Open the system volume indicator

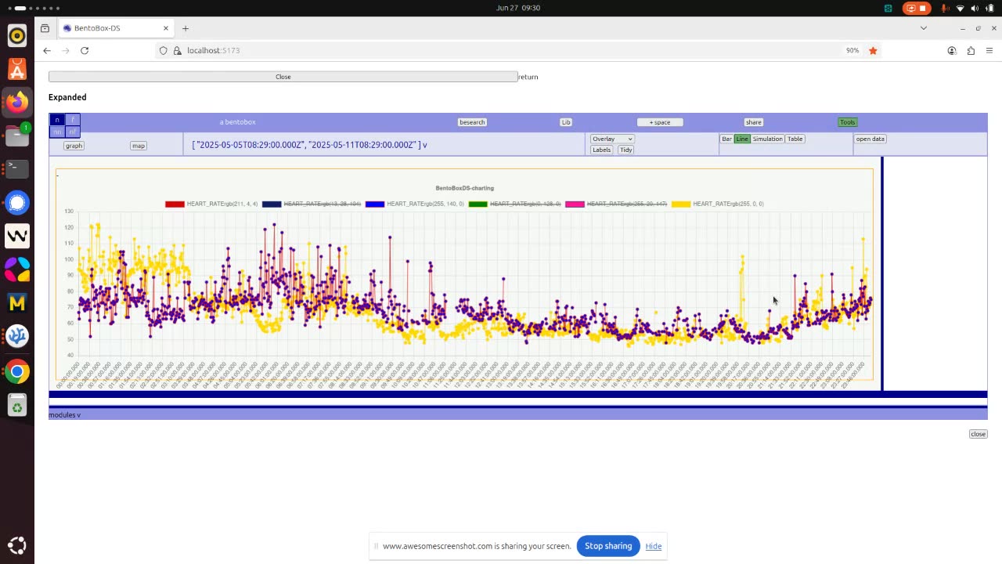[976, 8]
